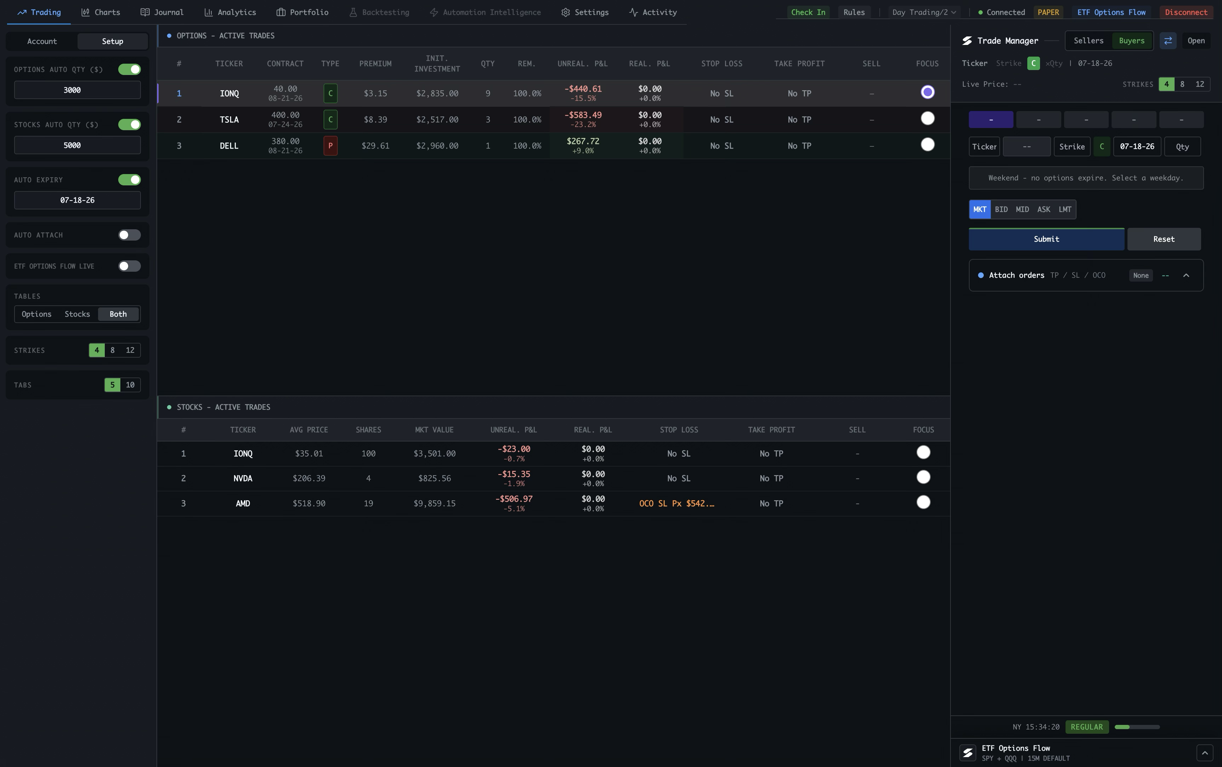The image size is (1222, 767).
Task: Select the MKT order type
Action: click(980, 209)
